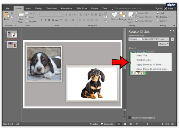Select Apply Theme to All Slides
The height and width of the screenshot is (130, 179).
pyautogui.click(x=149, y=65)
